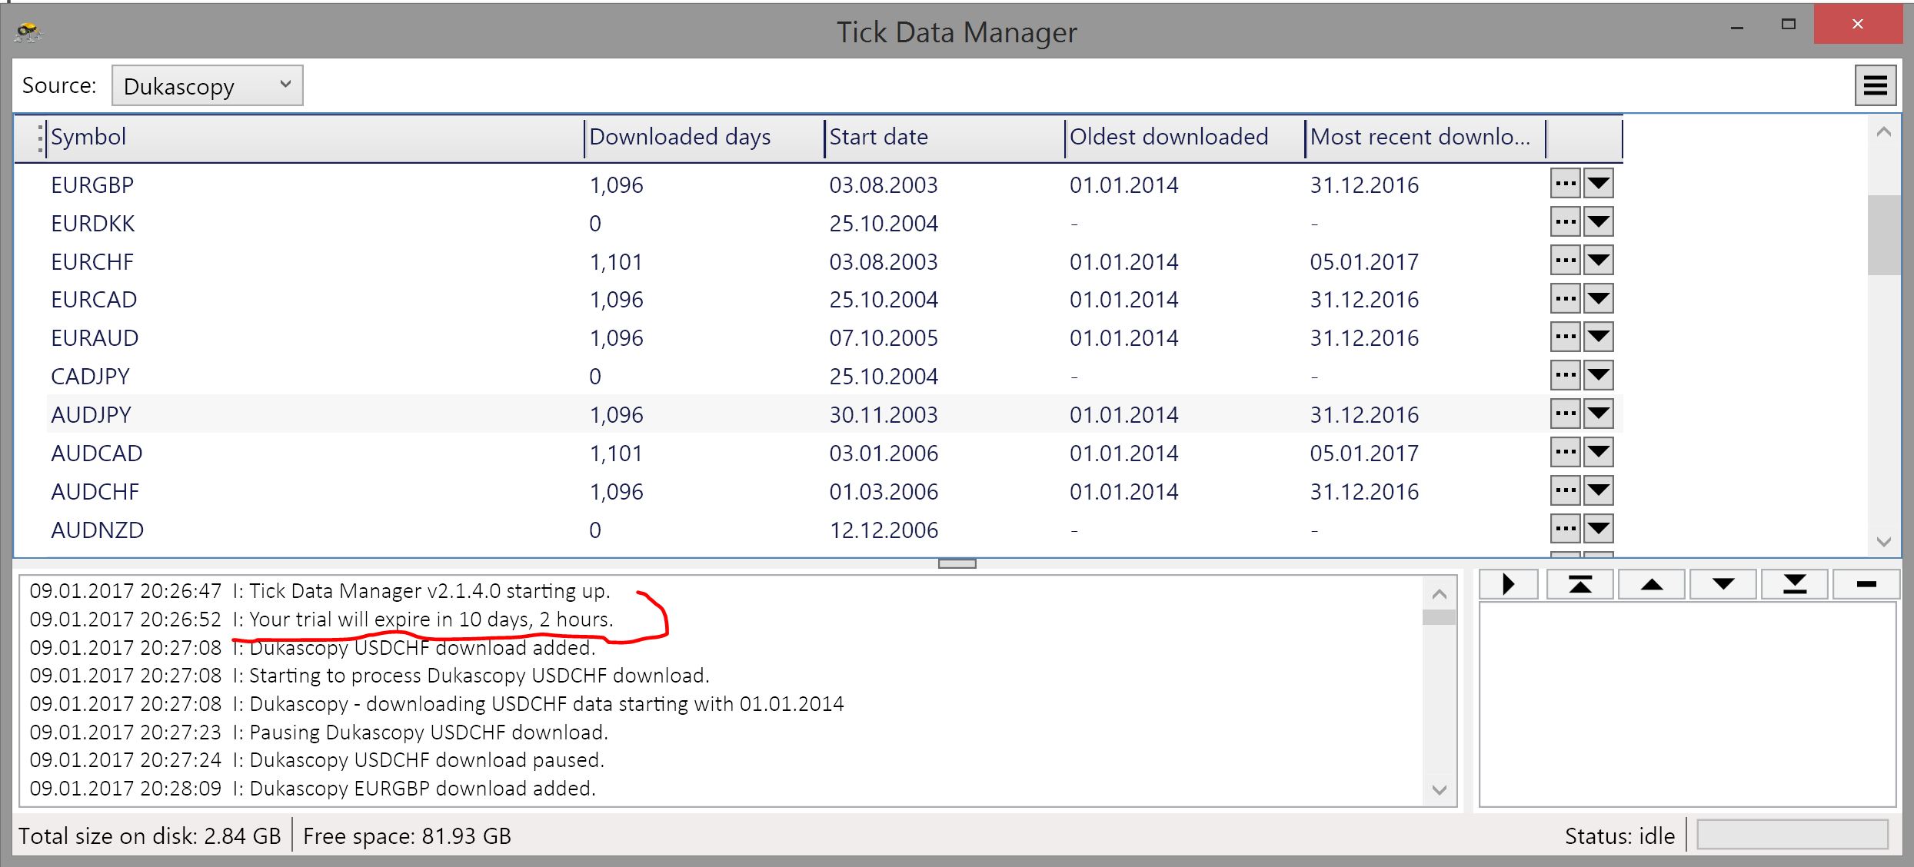The image size is (1914, 867).
Task: Open the download arrow menu for EURAUD
Action: tap(1599, 337)
